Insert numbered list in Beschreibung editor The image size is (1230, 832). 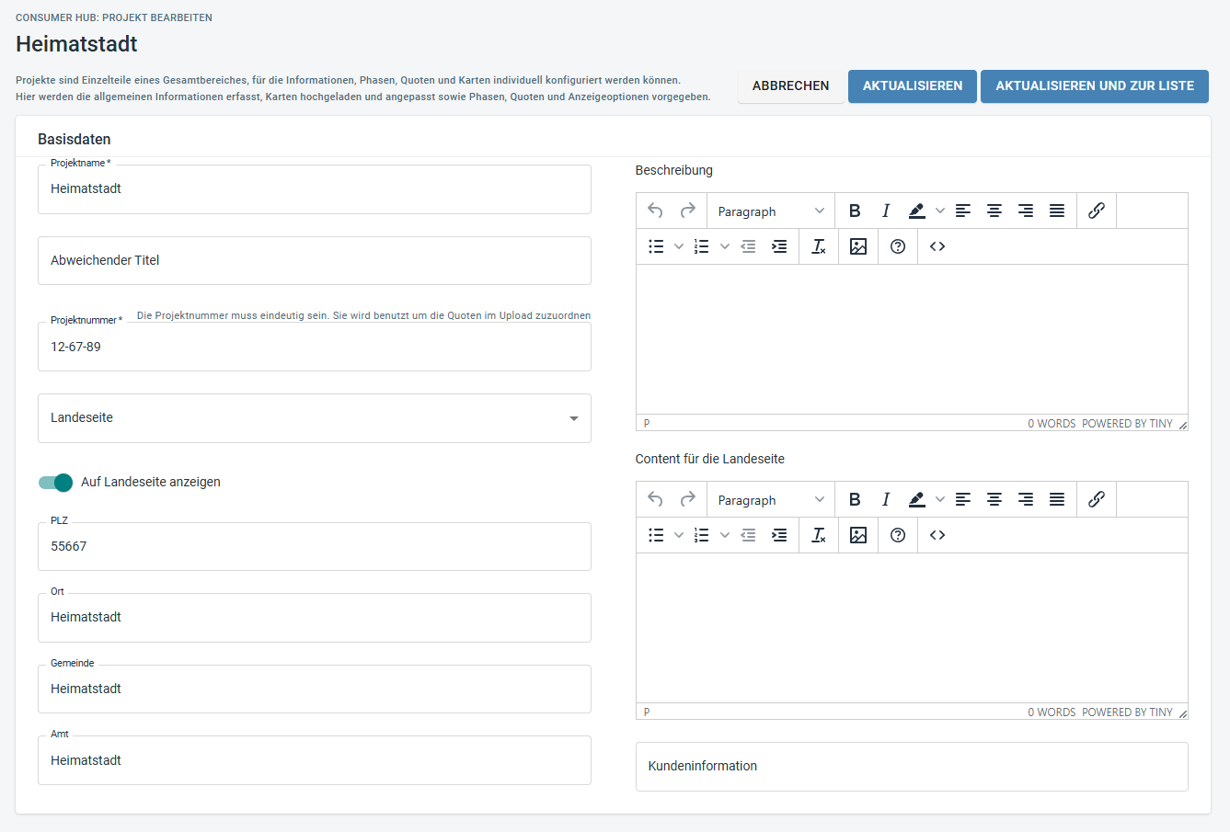point(702,246)
